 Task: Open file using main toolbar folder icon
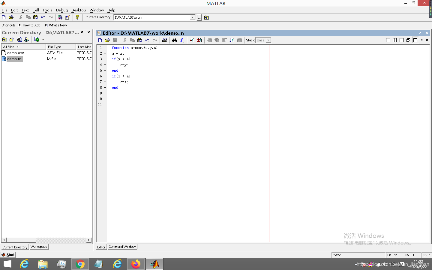pyautogui.click(x=11, y=17)
